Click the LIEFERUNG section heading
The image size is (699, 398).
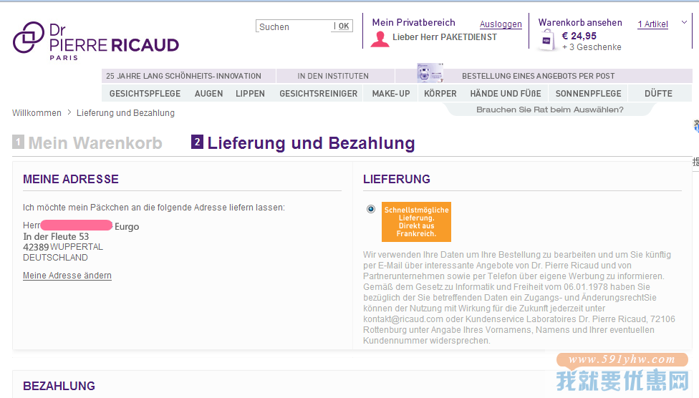point(396,179)
